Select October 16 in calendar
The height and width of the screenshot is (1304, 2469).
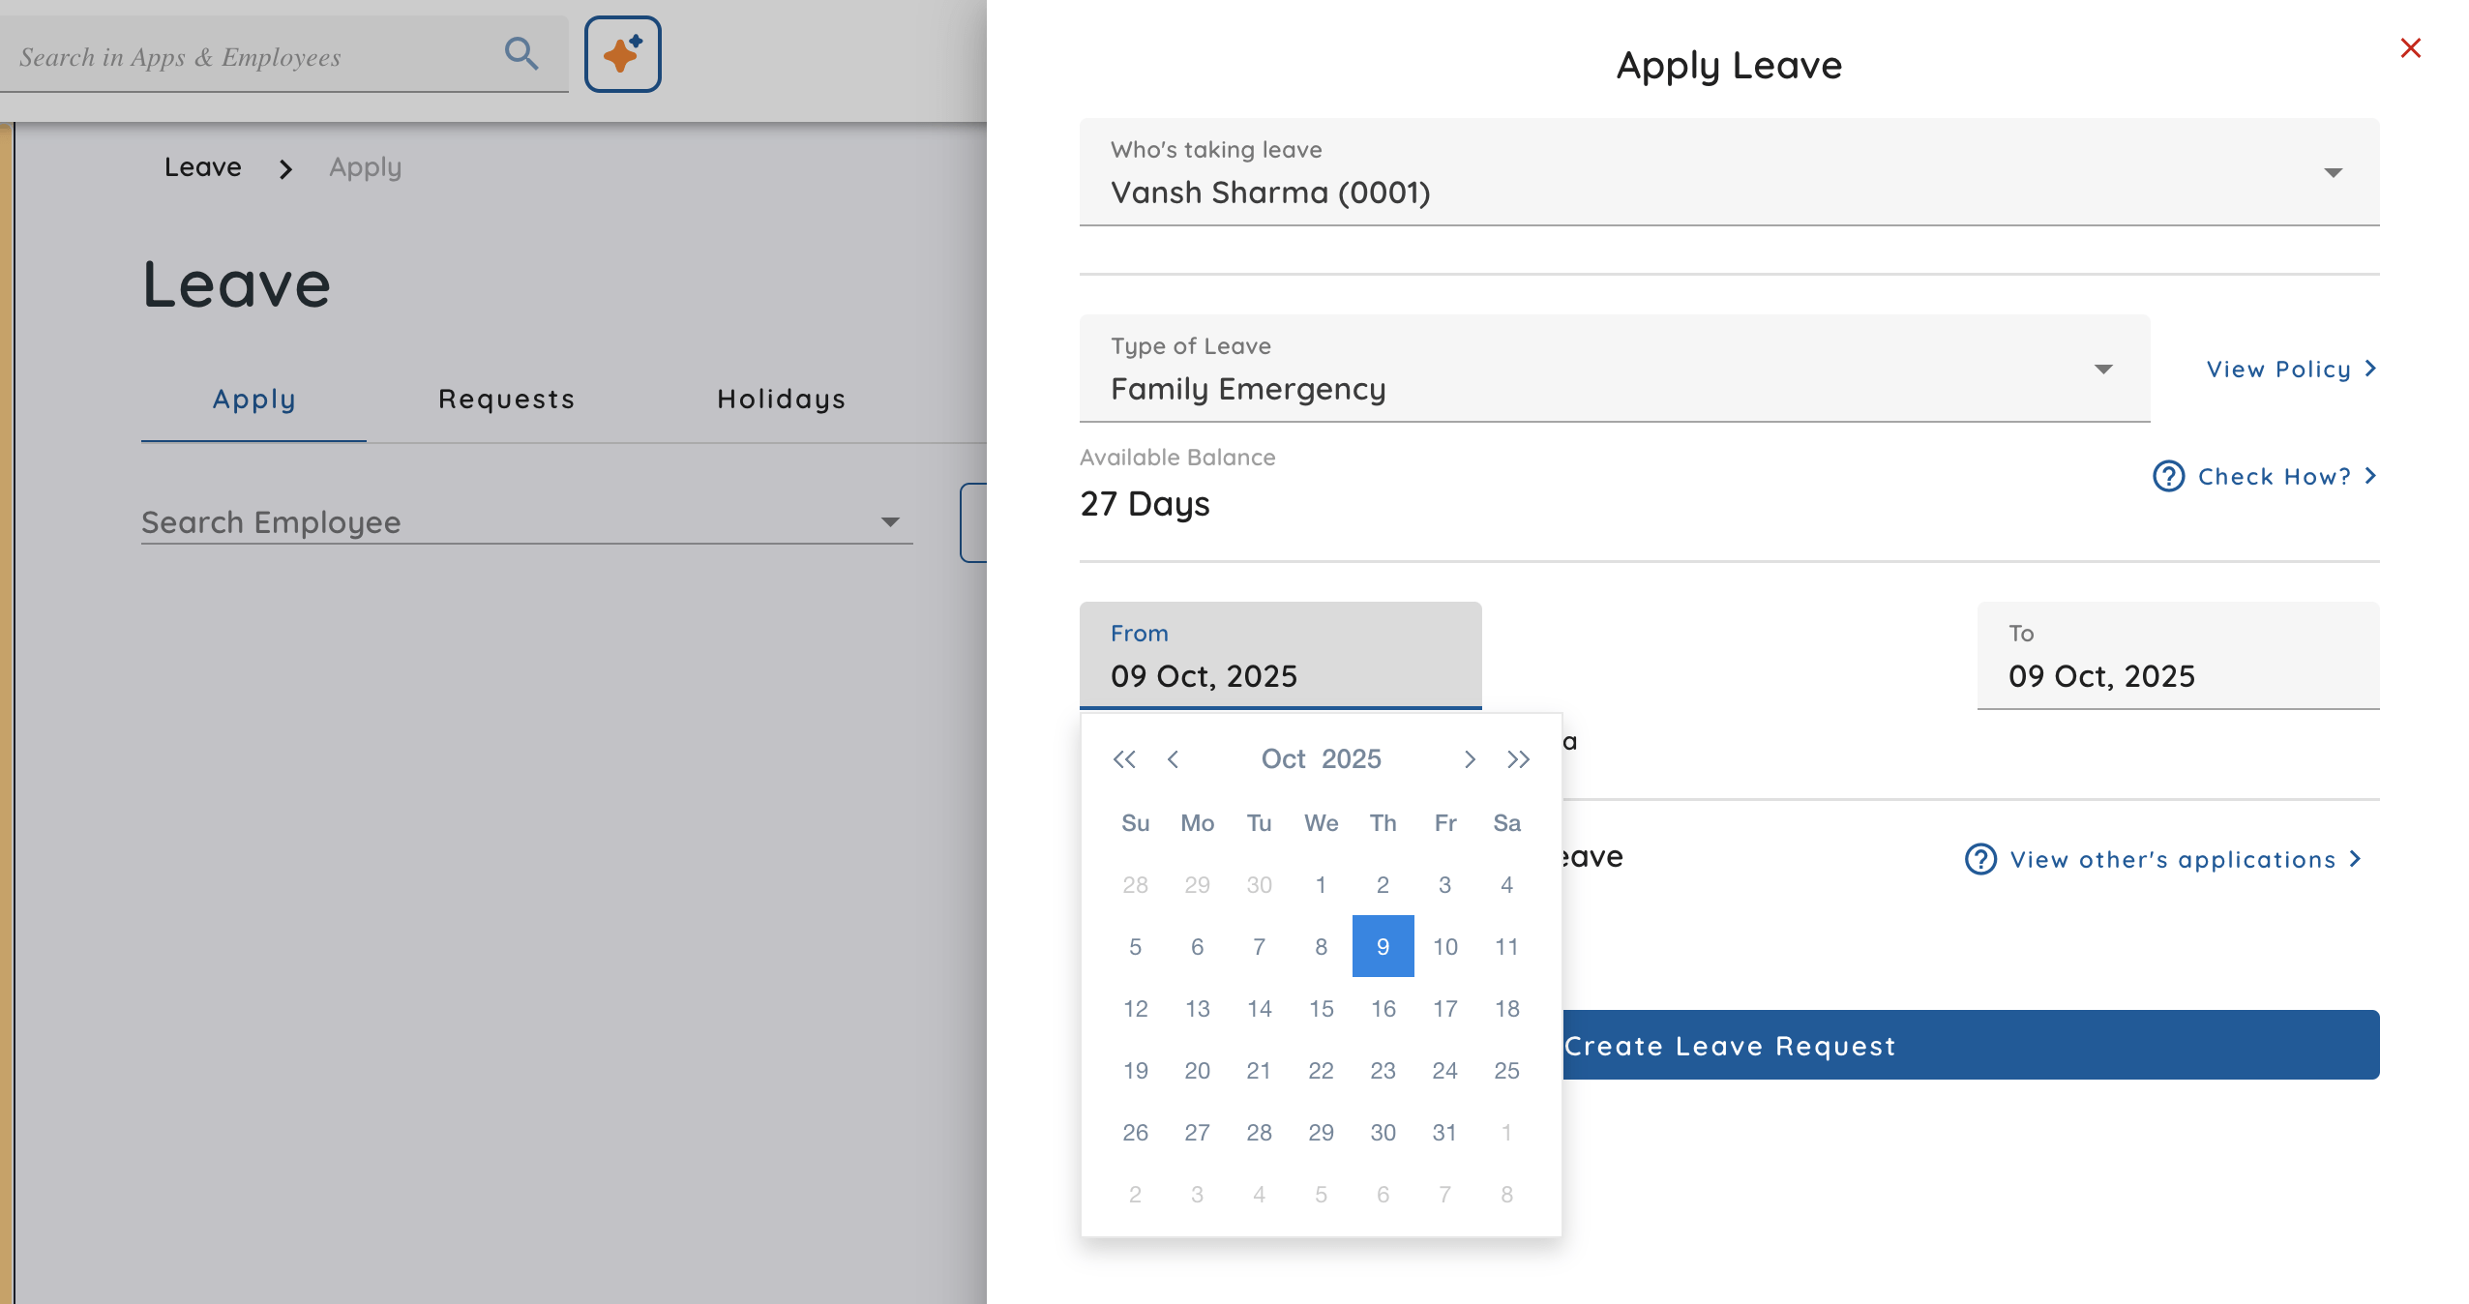tap(1383, 1009)
